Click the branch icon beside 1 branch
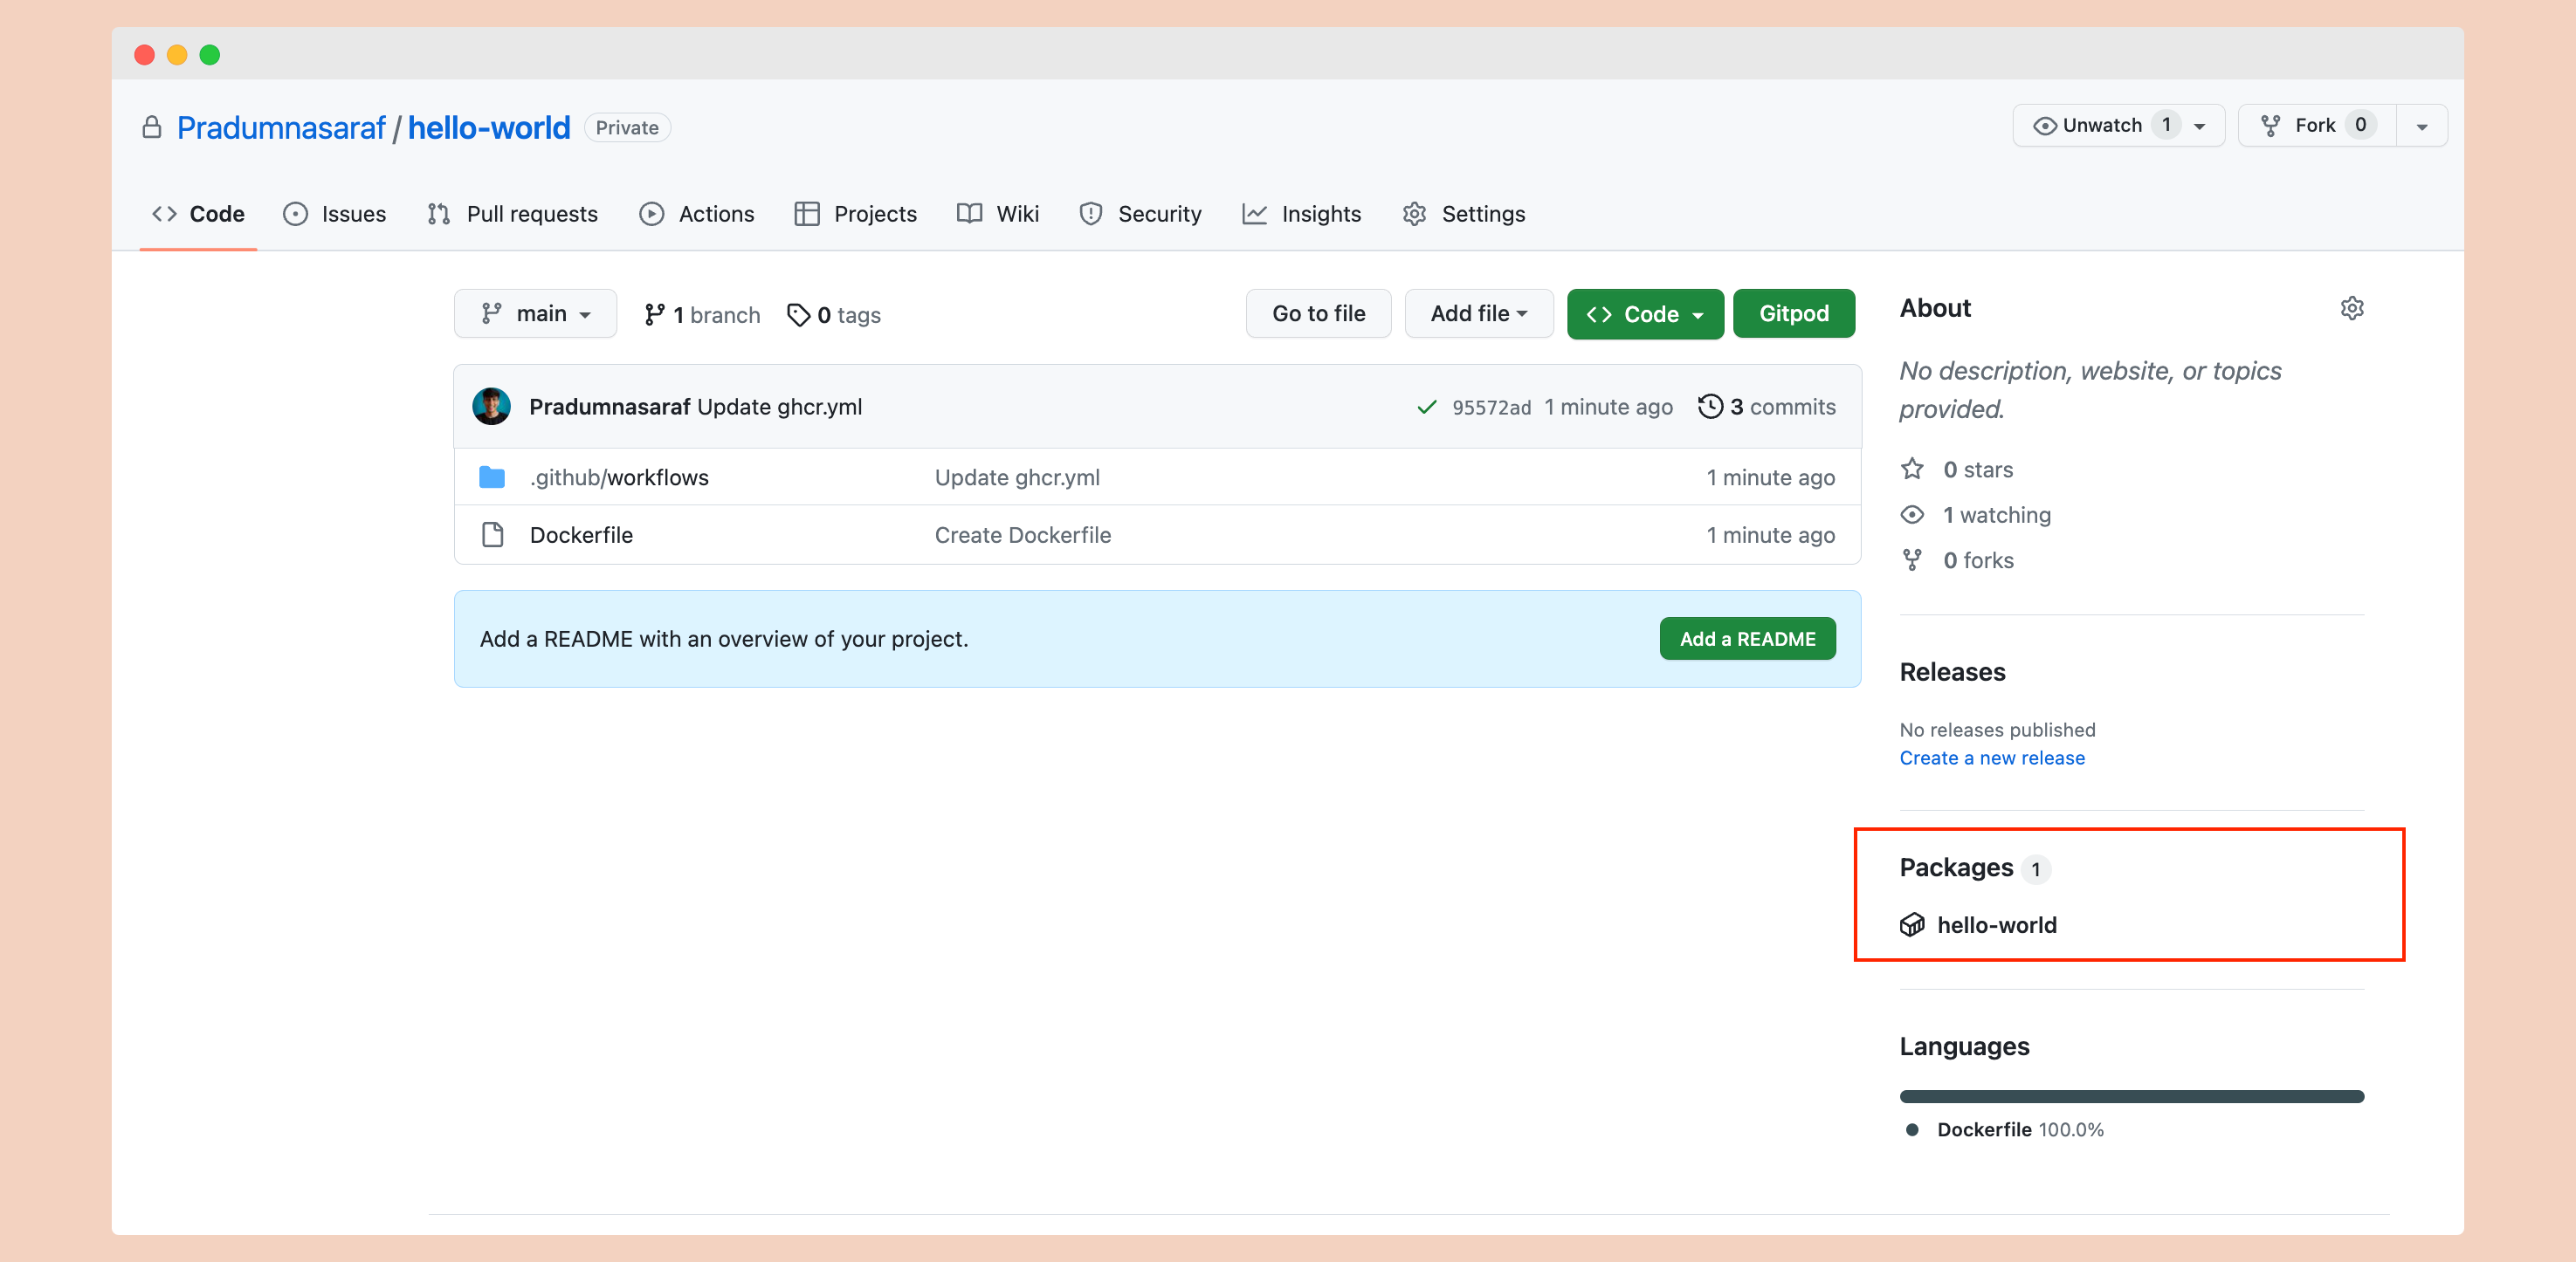 tap(654, 315)
